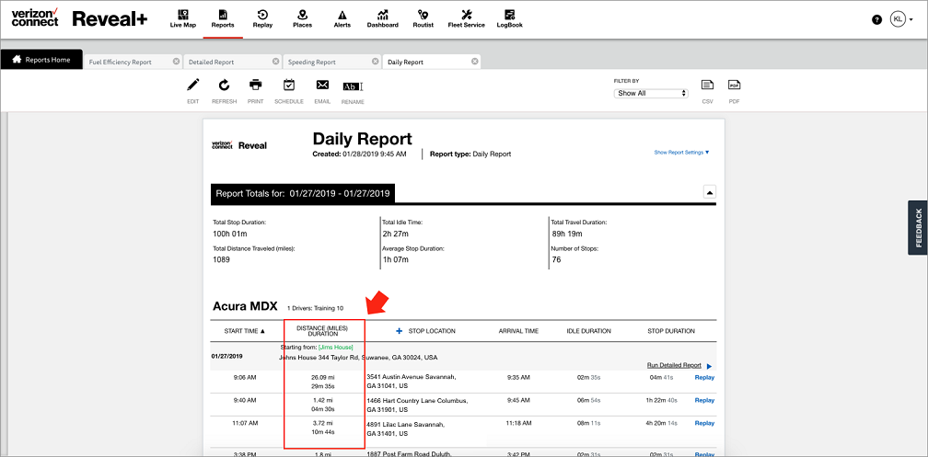
Task: Click the Run Detailed Report link
Action: point(674,365)
